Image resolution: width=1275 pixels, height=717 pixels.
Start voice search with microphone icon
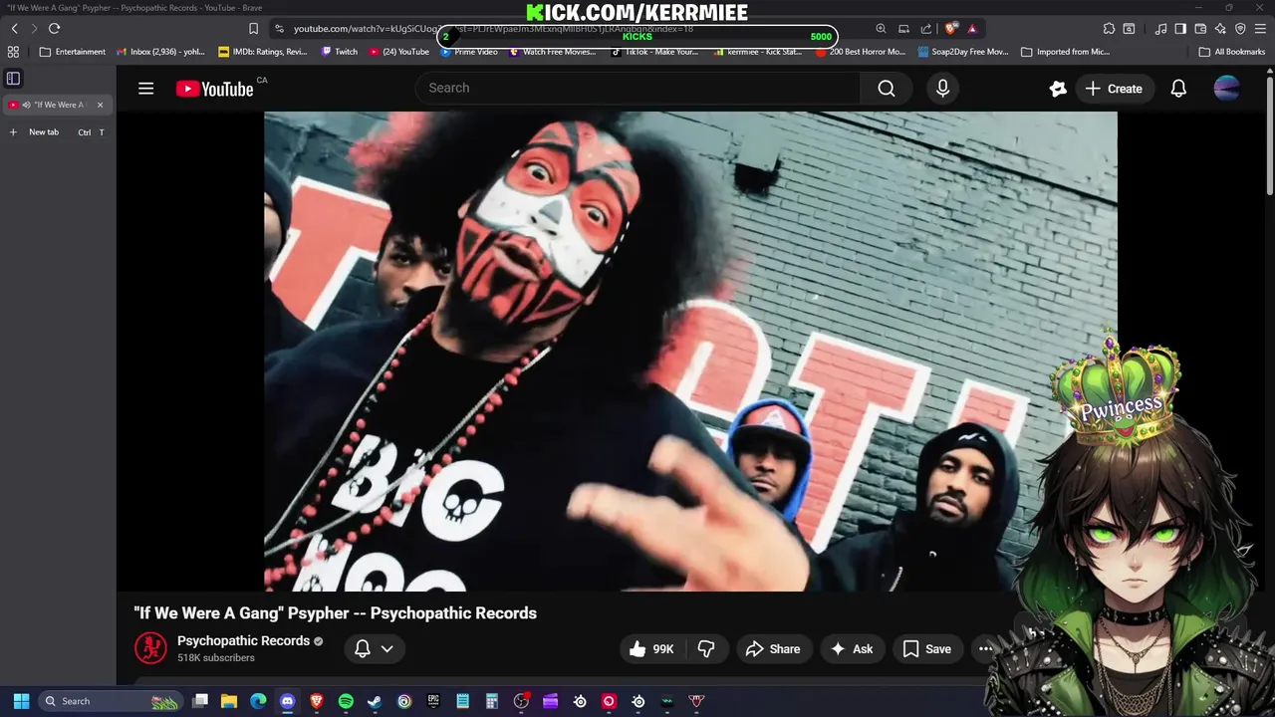tap(942, 89)
